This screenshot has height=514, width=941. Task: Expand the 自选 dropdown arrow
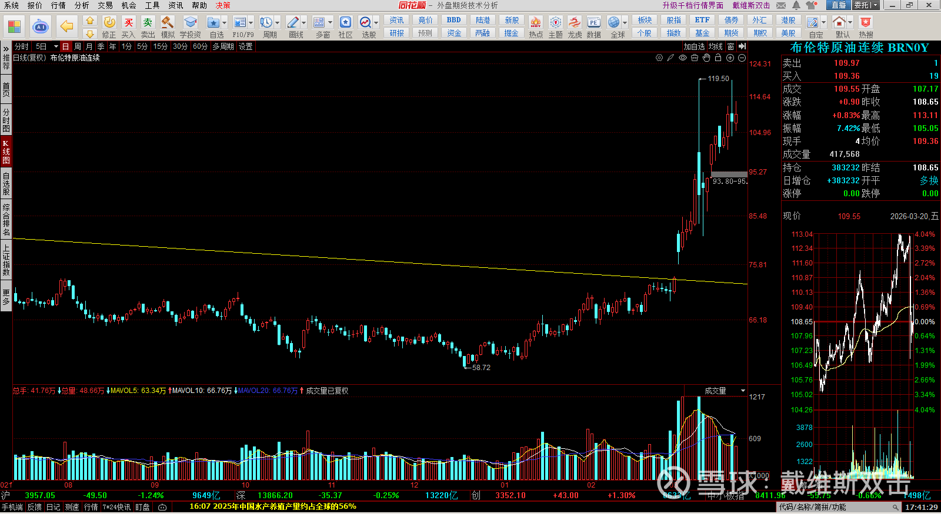(225, 23)
